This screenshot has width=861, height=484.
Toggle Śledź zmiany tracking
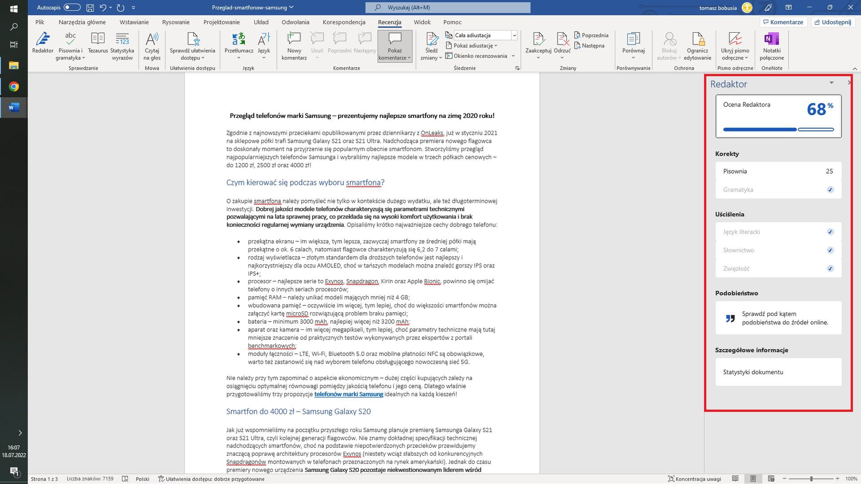431,43
